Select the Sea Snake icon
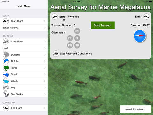Screen dimensions: 153x115 pyautogui.click(x=6, y=94)
